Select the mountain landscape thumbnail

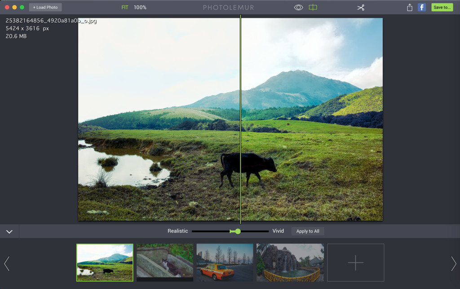(x=105, y=263)
